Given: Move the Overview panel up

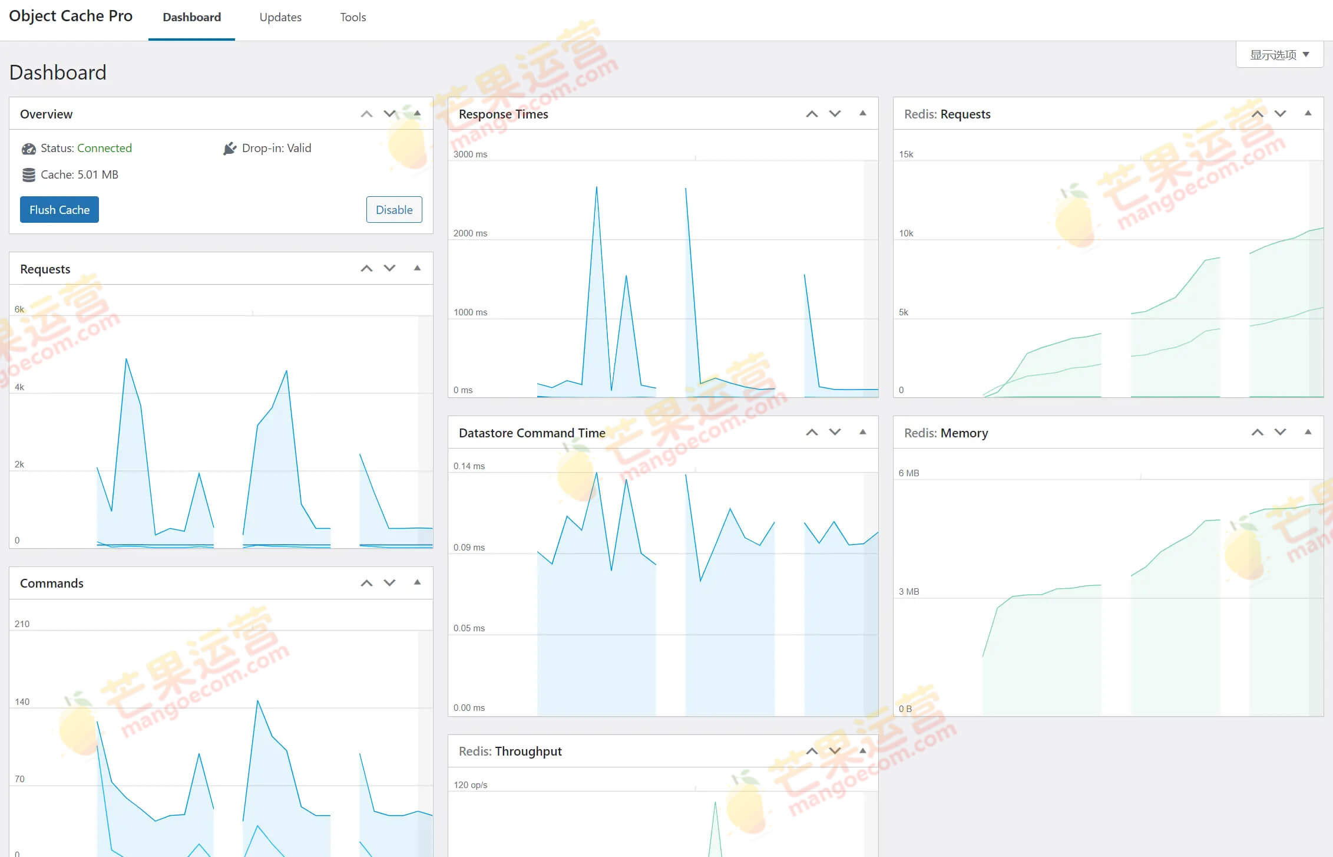Looking at the screenshot, I should (366, 114).
